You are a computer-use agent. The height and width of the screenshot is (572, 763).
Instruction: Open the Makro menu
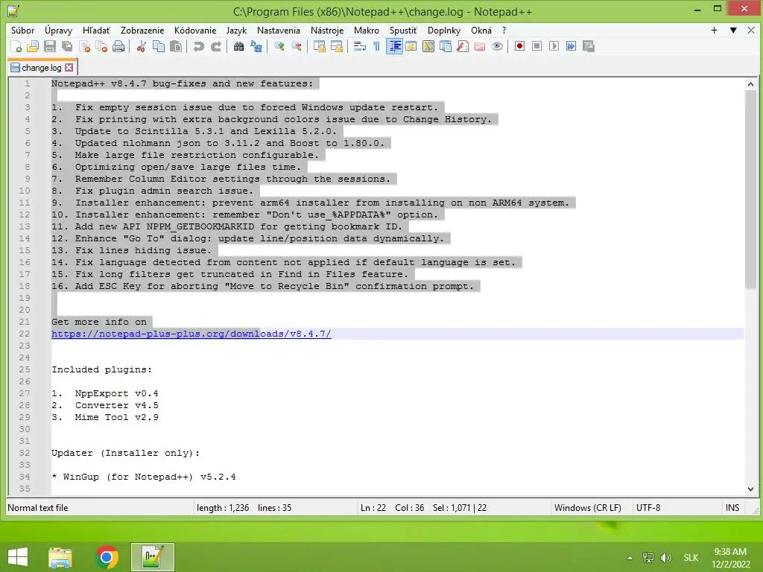tap(367, 30)
